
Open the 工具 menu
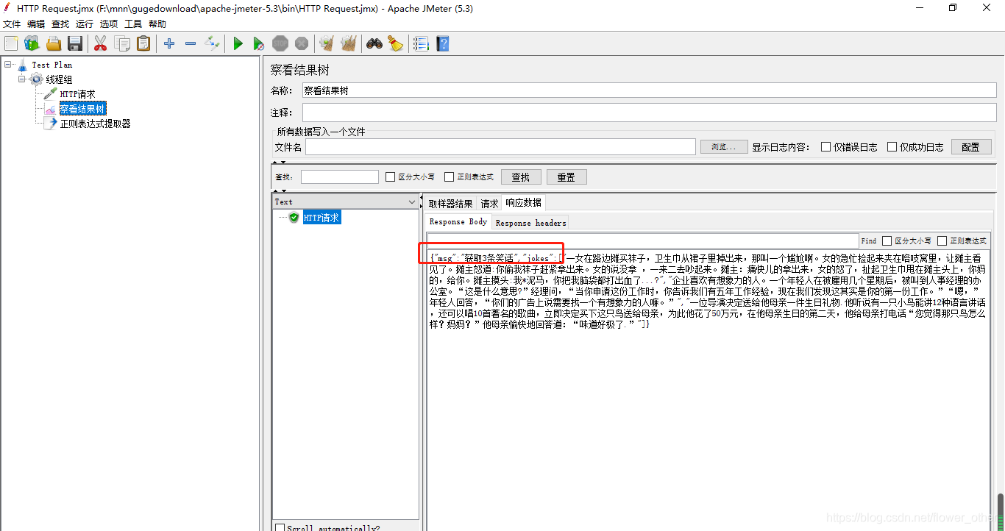tap(133, 24)
